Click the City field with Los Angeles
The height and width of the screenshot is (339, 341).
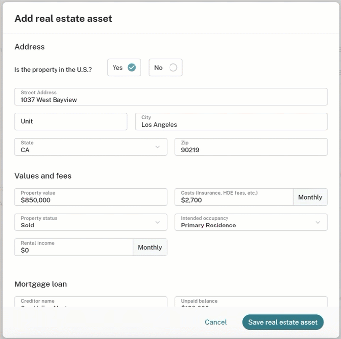(x=231, y=121)
